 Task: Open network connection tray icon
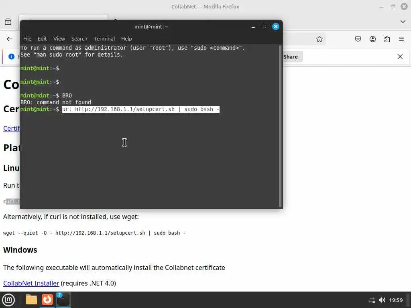coord(372,300)
